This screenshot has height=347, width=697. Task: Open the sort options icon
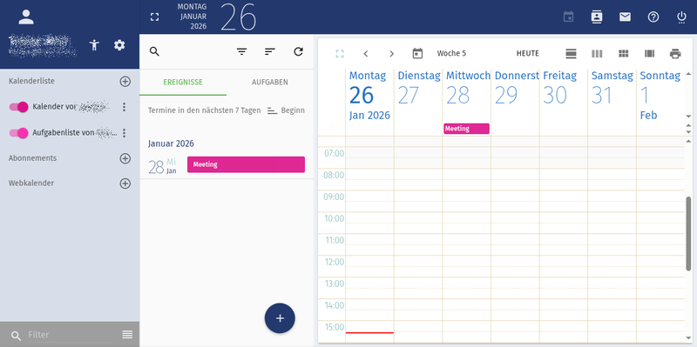[x=270, y=51]
